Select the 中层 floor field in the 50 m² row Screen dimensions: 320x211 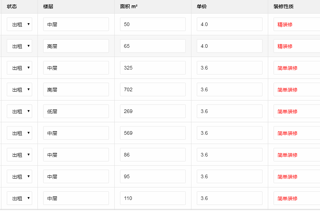coord(76,25)
